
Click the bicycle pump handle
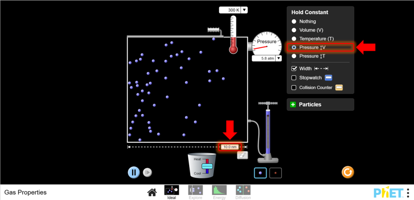(x=268, y=103)
